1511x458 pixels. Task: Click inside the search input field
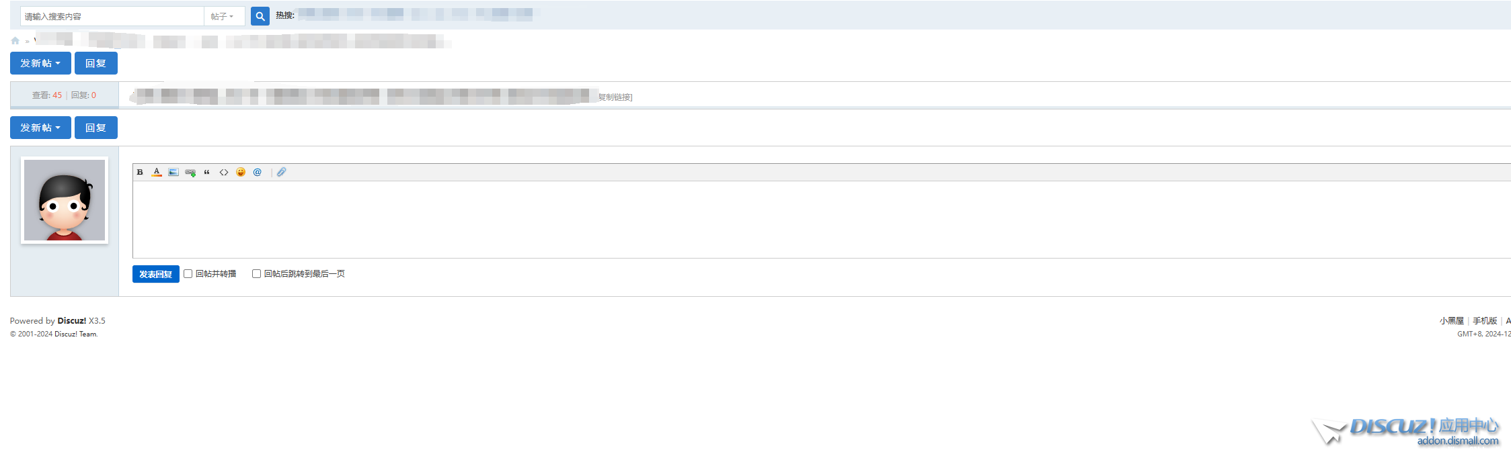click(x=112, y=16)
